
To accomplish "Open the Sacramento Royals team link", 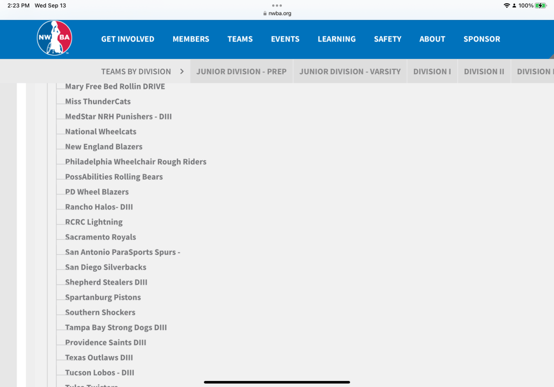I will (101, 237).
